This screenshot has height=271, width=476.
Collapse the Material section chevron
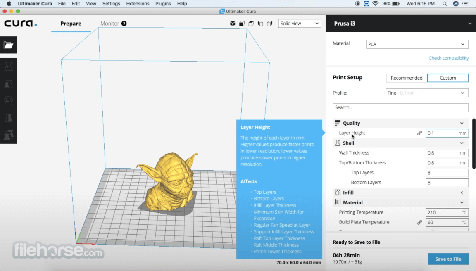[462, 202]
